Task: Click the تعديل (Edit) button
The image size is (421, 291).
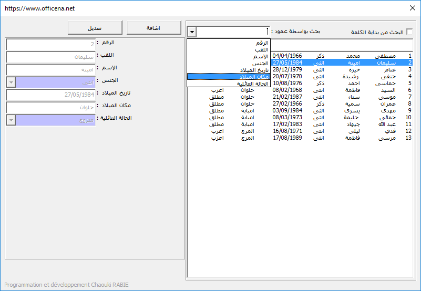Action: [x=95, y=28]
